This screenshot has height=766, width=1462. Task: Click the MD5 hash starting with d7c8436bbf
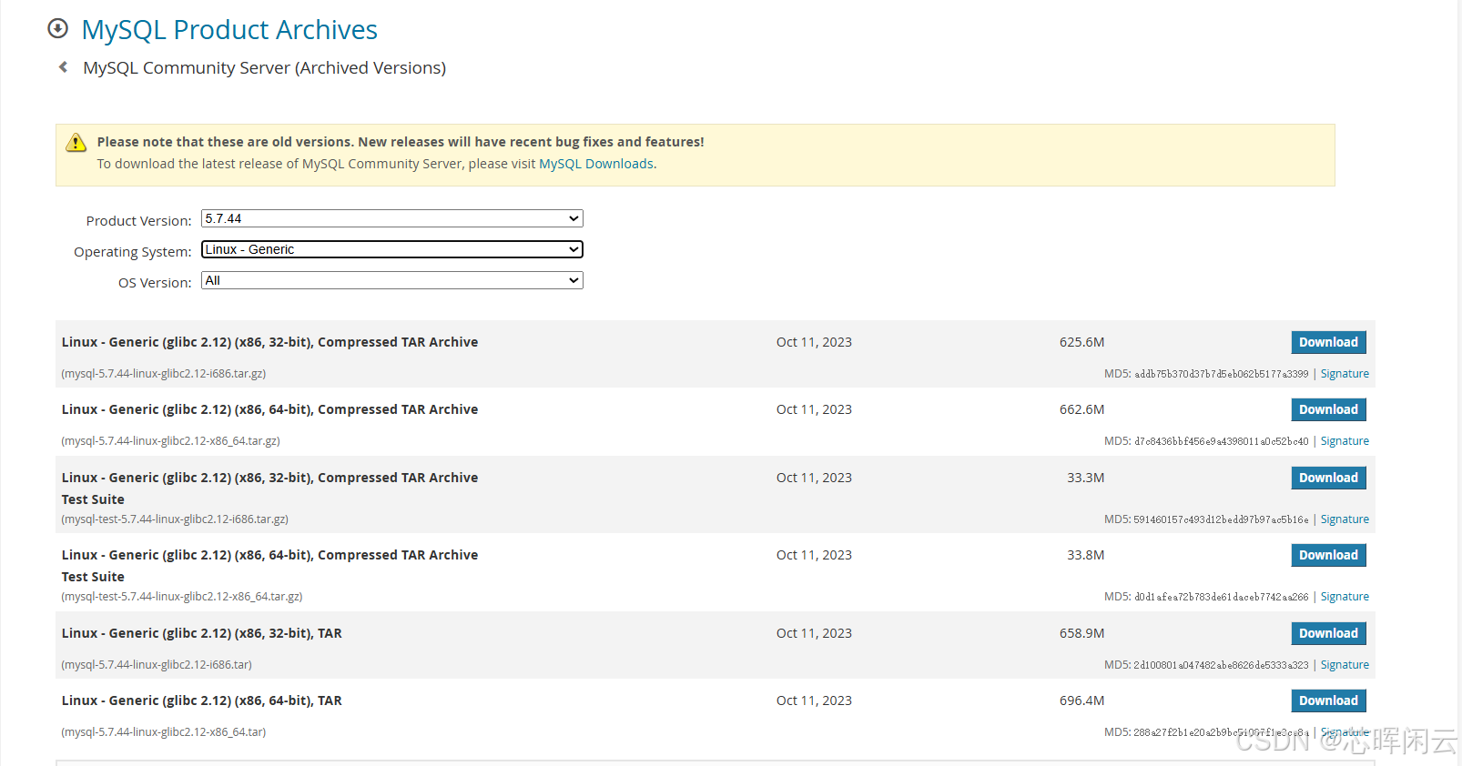pyautogui.click(x=1221, y=441)
